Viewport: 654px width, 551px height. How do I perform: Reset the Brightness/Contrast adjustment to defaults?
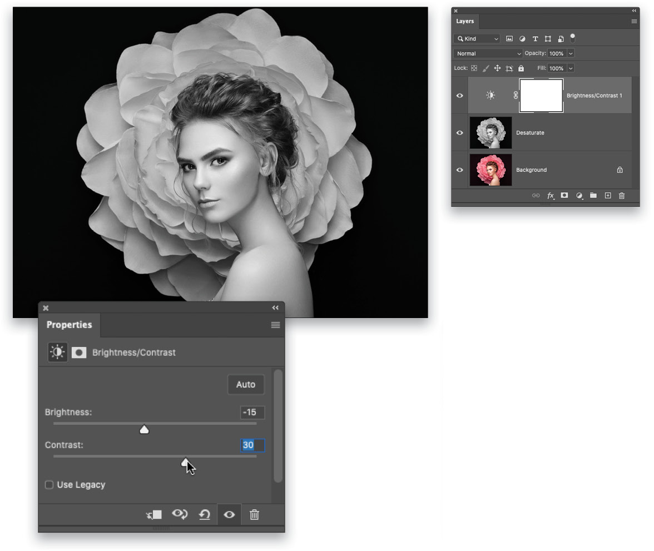204,514
